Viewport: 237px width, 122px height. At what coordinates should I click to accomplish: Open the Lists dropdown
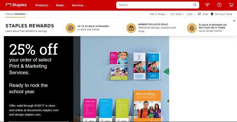point(191,14)
